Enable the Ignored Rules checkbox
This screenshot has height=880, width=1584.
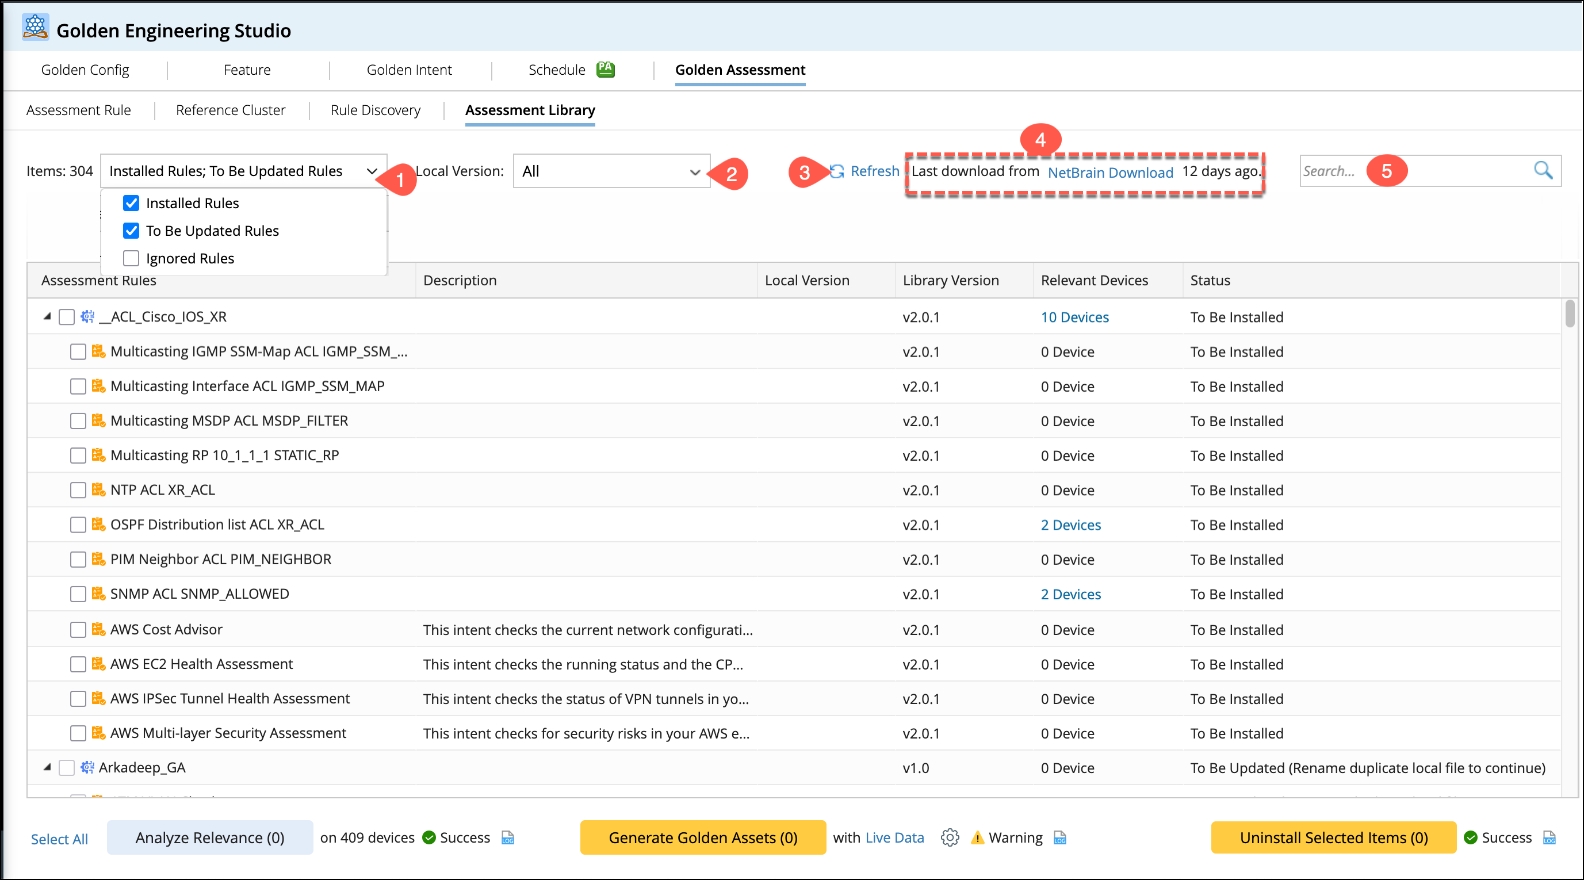coord(131,258)
